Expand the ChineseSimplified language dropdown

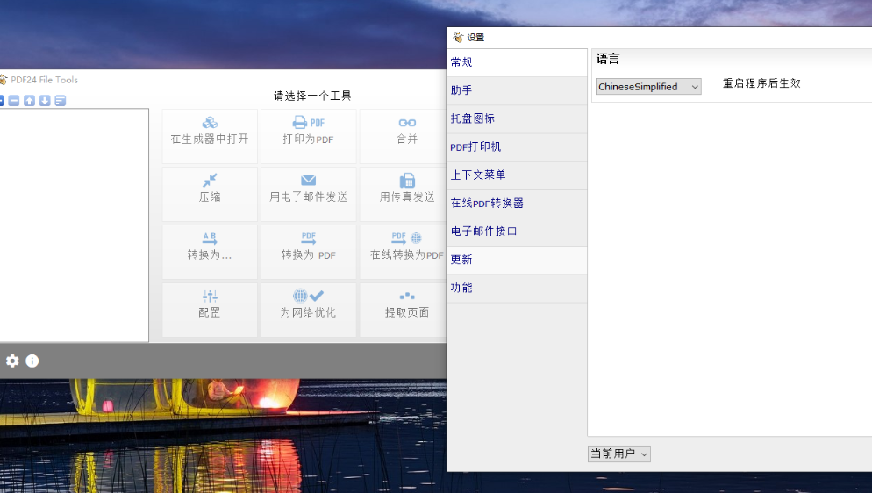tap(648, 87)
